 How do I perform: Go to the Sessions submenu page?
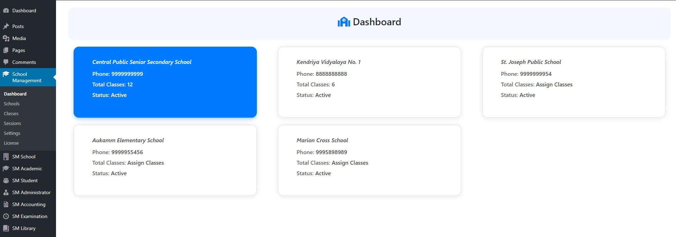click(x=12, y=123)
